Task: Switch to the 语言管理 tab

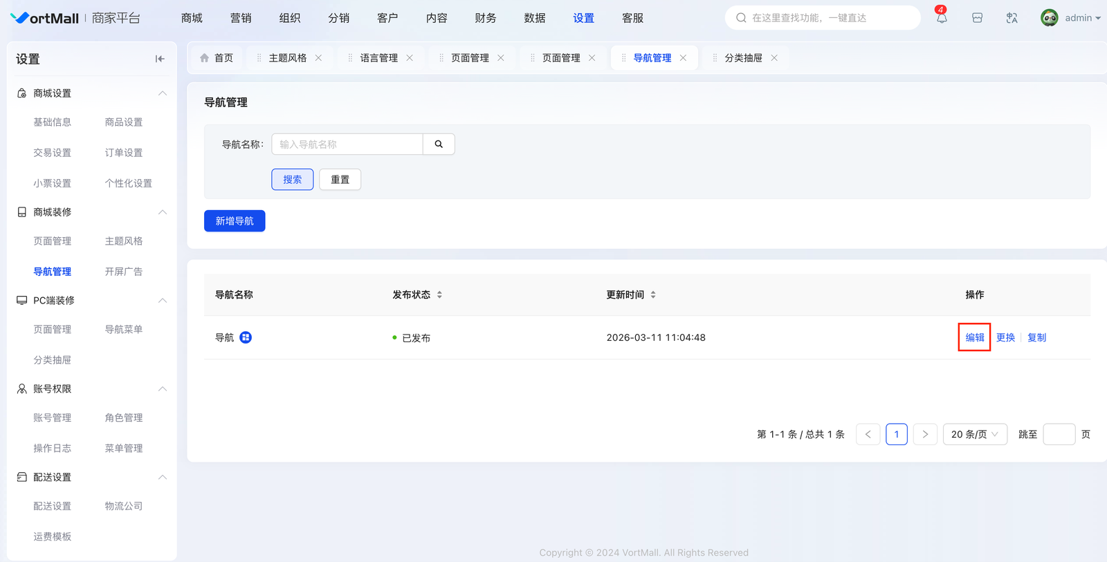Action: pos(379,58)
